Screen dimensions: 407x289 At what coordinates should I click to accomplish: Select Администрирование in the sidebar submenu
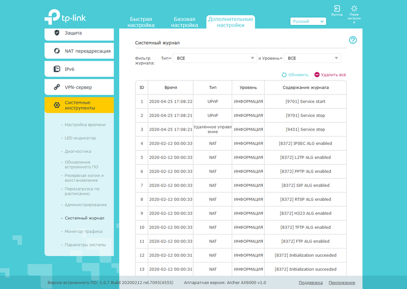(85, 205)
